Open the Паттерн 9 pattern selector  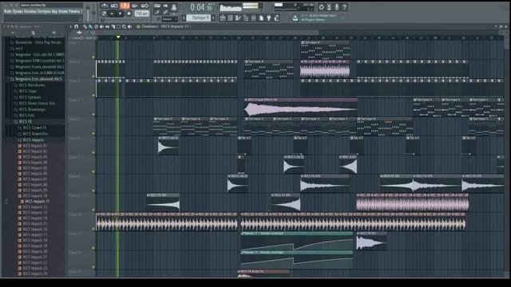coord(199,18)
